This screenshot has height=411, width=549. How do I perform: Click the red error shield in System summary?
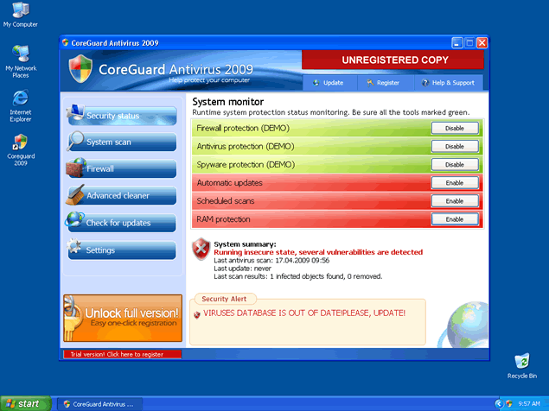pyautogui.click(x=201, y=249)
